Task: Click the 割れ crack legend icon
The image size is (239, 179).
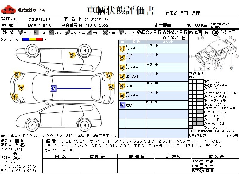Action: coord(51,33)
